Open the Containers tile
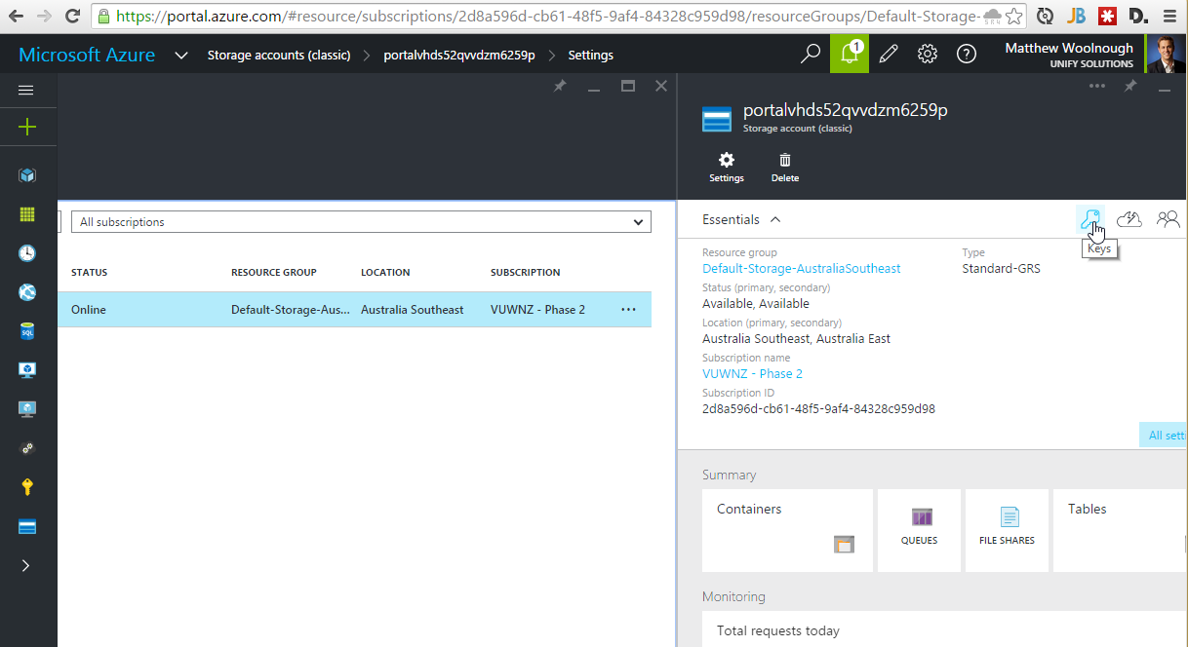The image size is (1188, 647). coord(787,530)
